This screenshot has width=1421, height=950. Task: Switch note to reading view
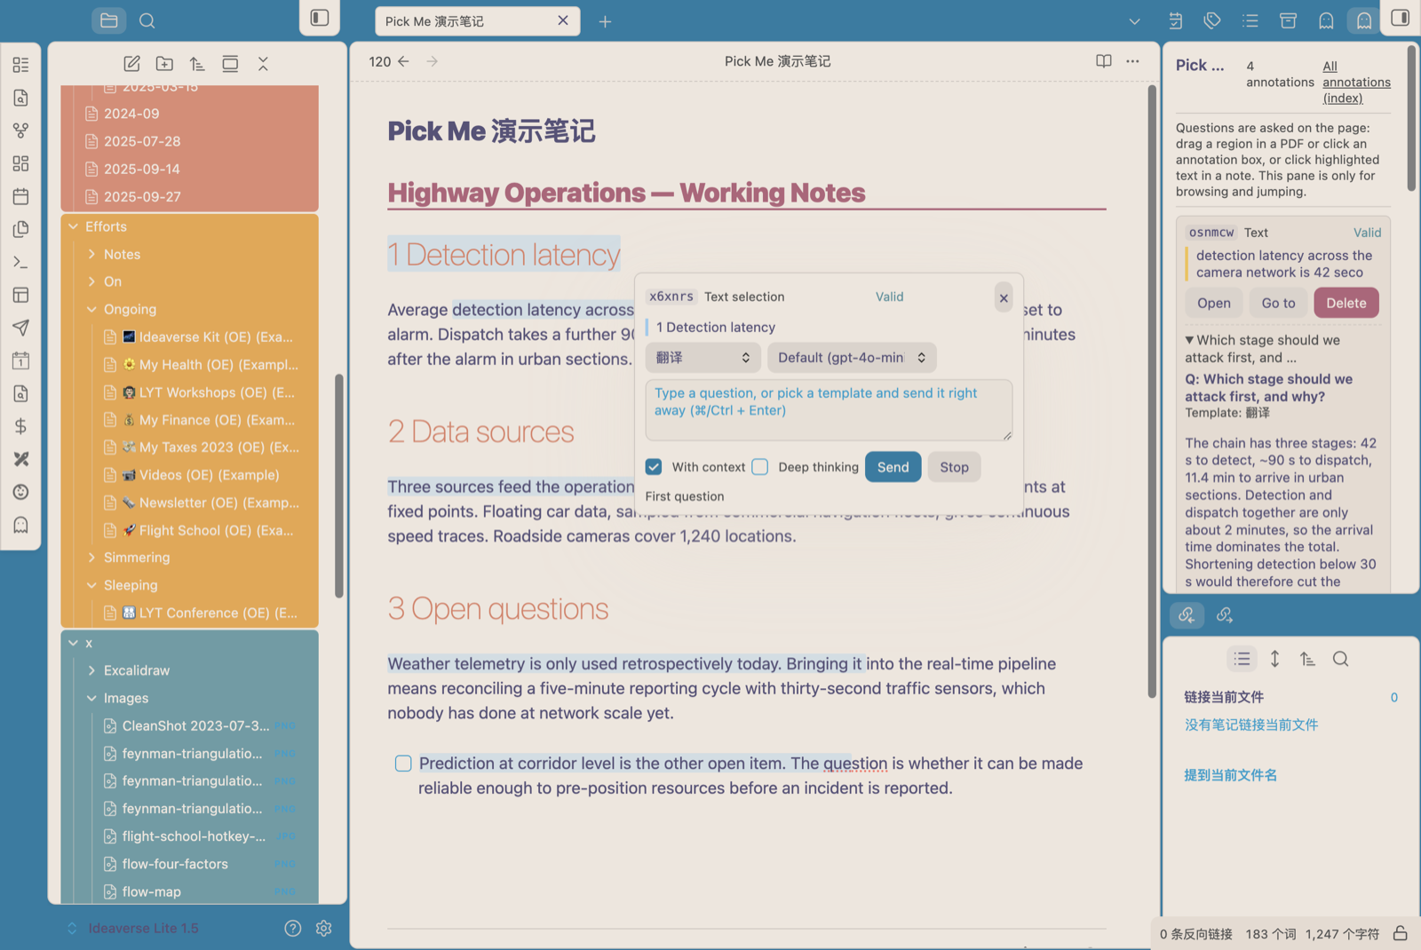(1104, 61)
